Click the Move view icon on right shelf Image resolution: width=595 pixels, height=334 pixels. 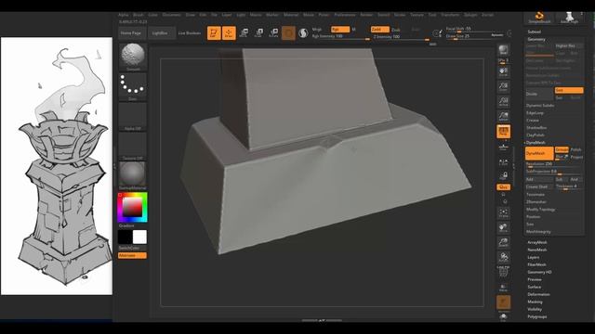click(504, 228)
